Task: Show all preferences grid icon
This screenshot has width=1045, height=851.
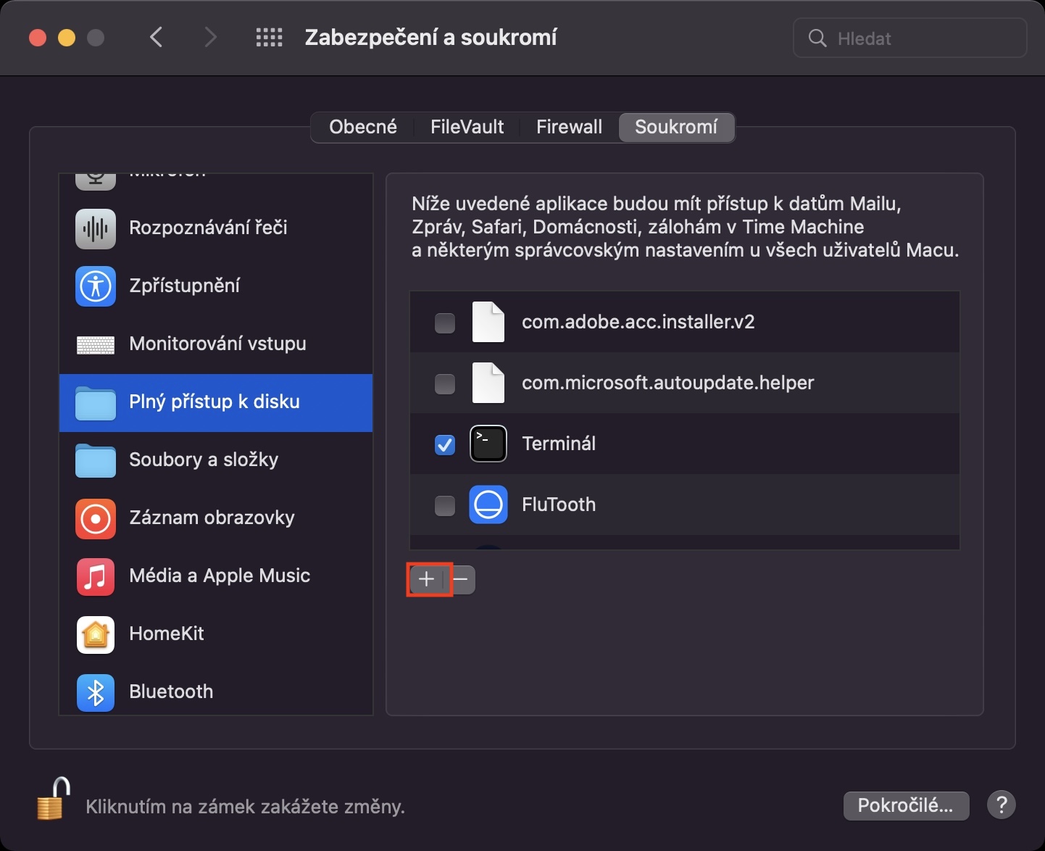Action: coord(269,38)
